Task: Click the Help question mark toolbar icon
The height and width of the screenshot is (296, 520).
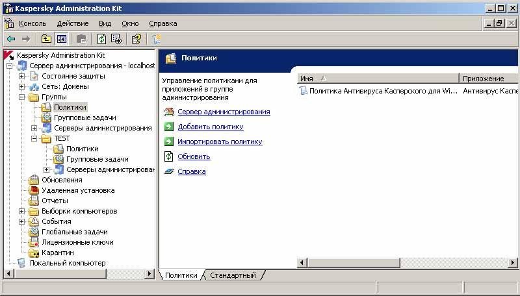Action: point(136,39)
